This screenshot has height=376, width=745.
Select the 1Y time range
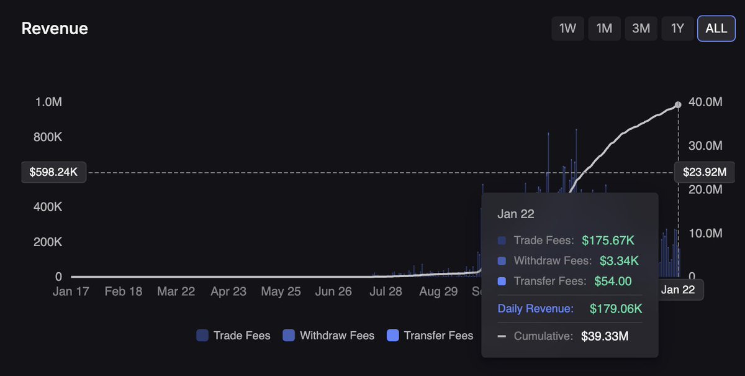(677, 29)
